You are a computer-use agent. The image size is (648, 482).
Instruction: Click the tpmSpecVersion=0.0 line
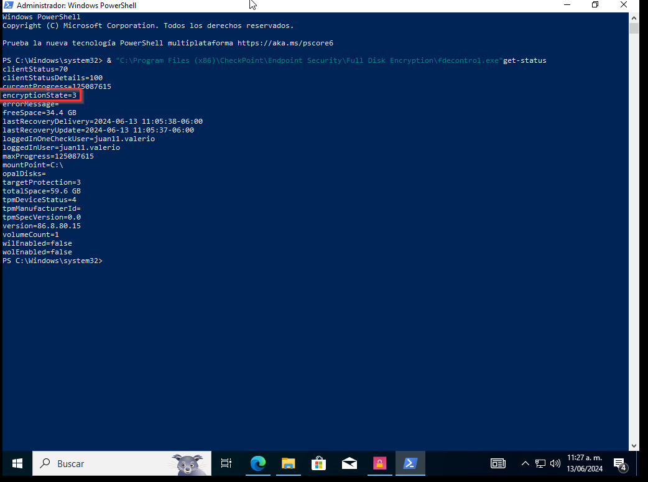pyautogui.click(x=41, y=217)
